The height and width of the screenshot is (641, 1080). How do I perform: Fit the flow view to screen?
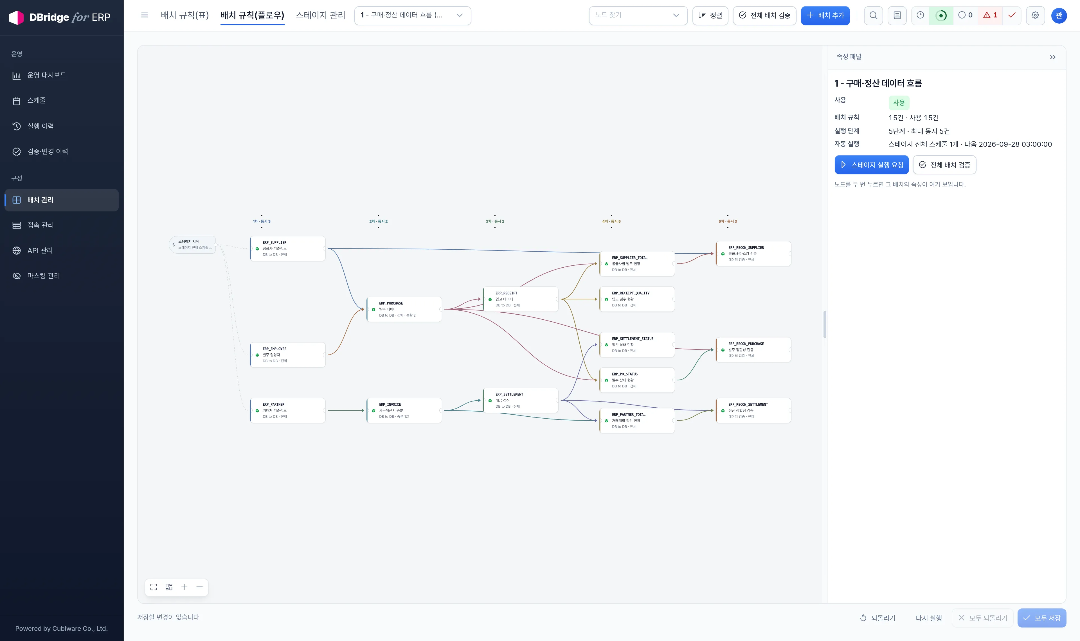click(153, 587)
